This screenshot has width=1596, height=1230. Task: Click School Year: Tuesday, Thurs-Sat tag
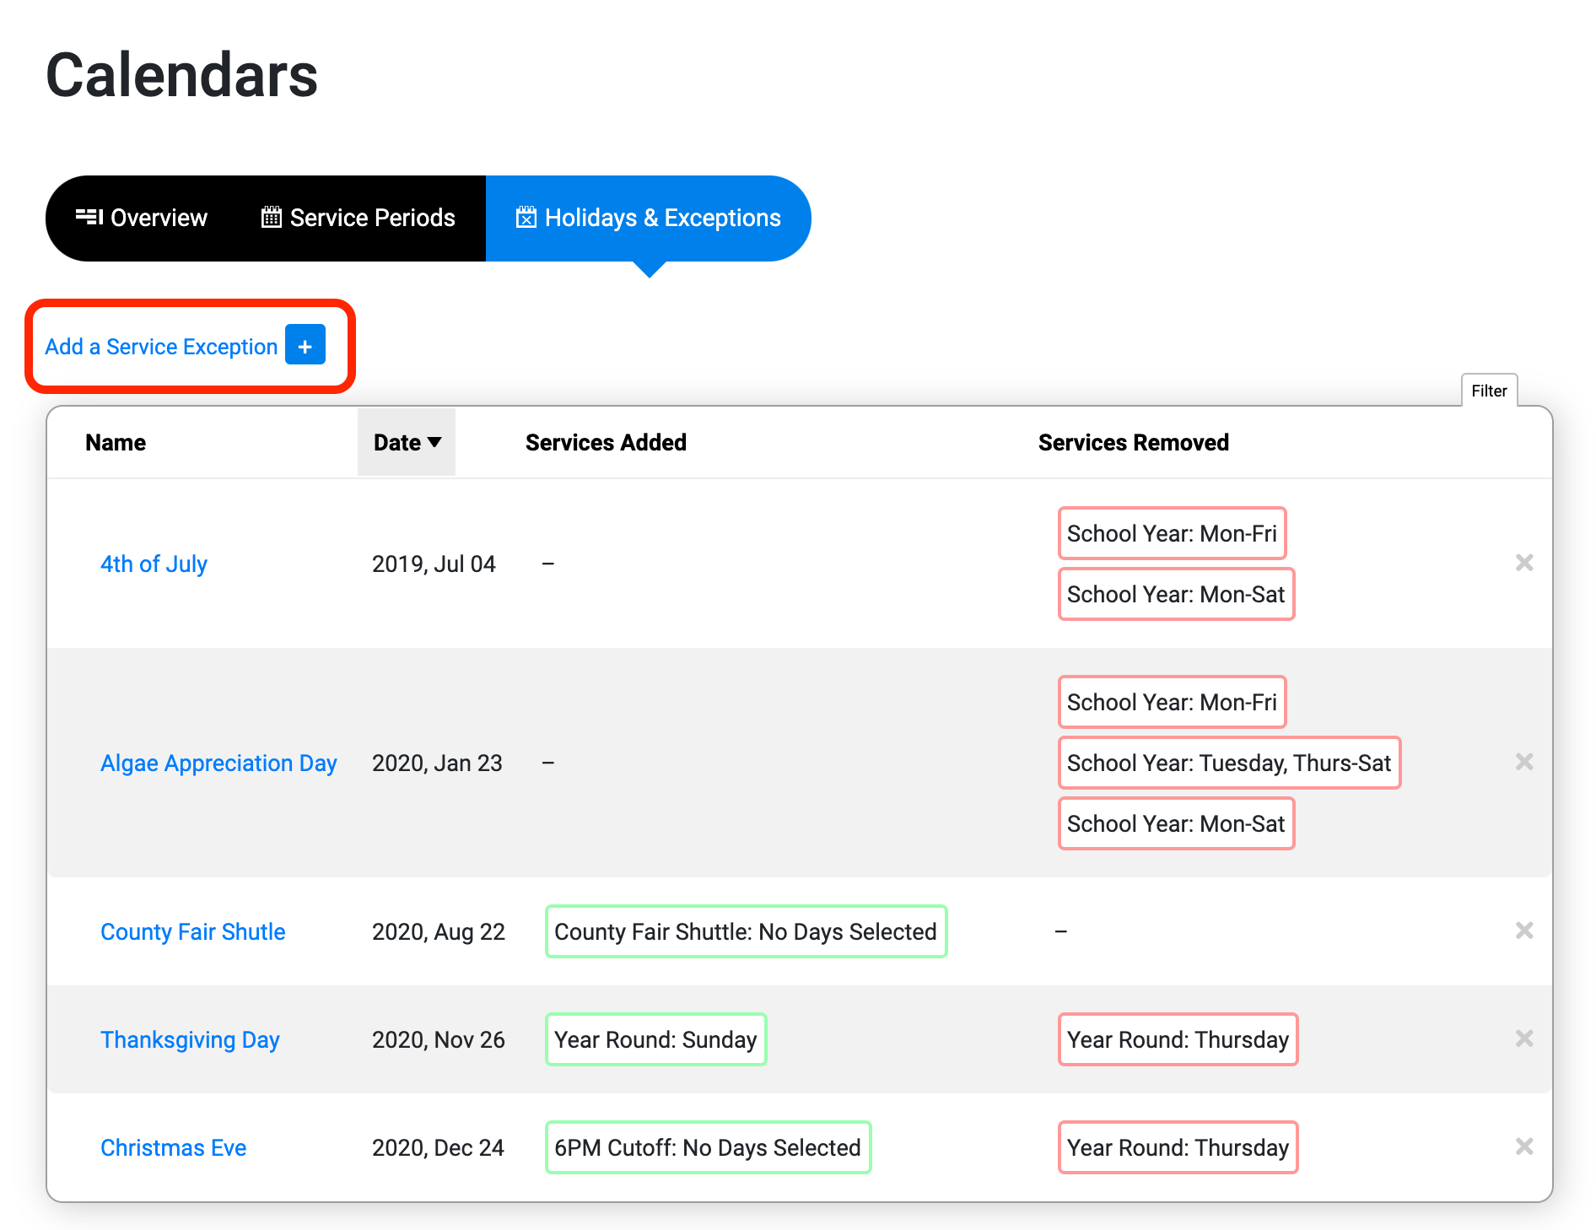(x=1229, y=763)
